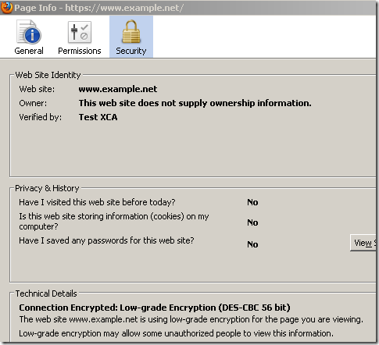Image resolution: width=379 pixels, height=345 pixels.
Task: Select the Security padlock icon
Action: pyautogui.click(x=131, y=32)
